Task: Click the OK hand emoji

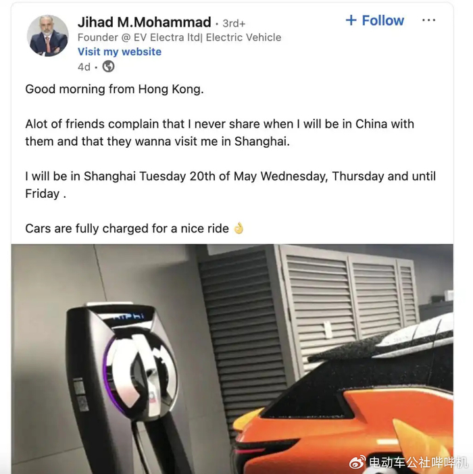Action: tap(239, 228)
